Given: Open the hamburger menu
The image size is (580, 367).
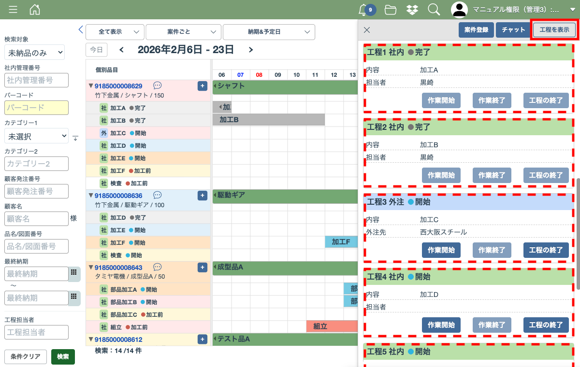Looking at the screenshot, I should 13,10.
